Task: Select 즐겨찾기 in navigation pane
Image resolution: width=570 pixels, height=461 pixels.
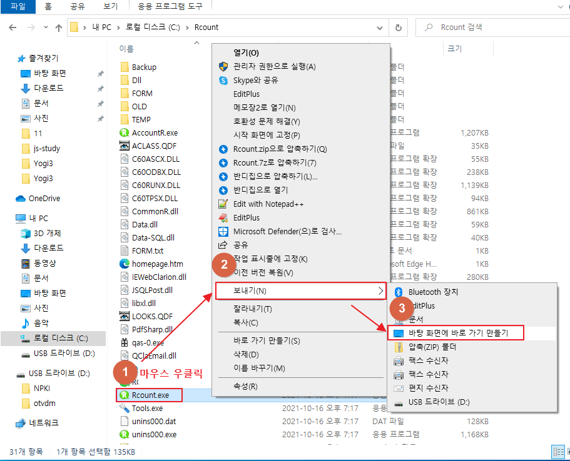Action: click(x=44, y=58)
